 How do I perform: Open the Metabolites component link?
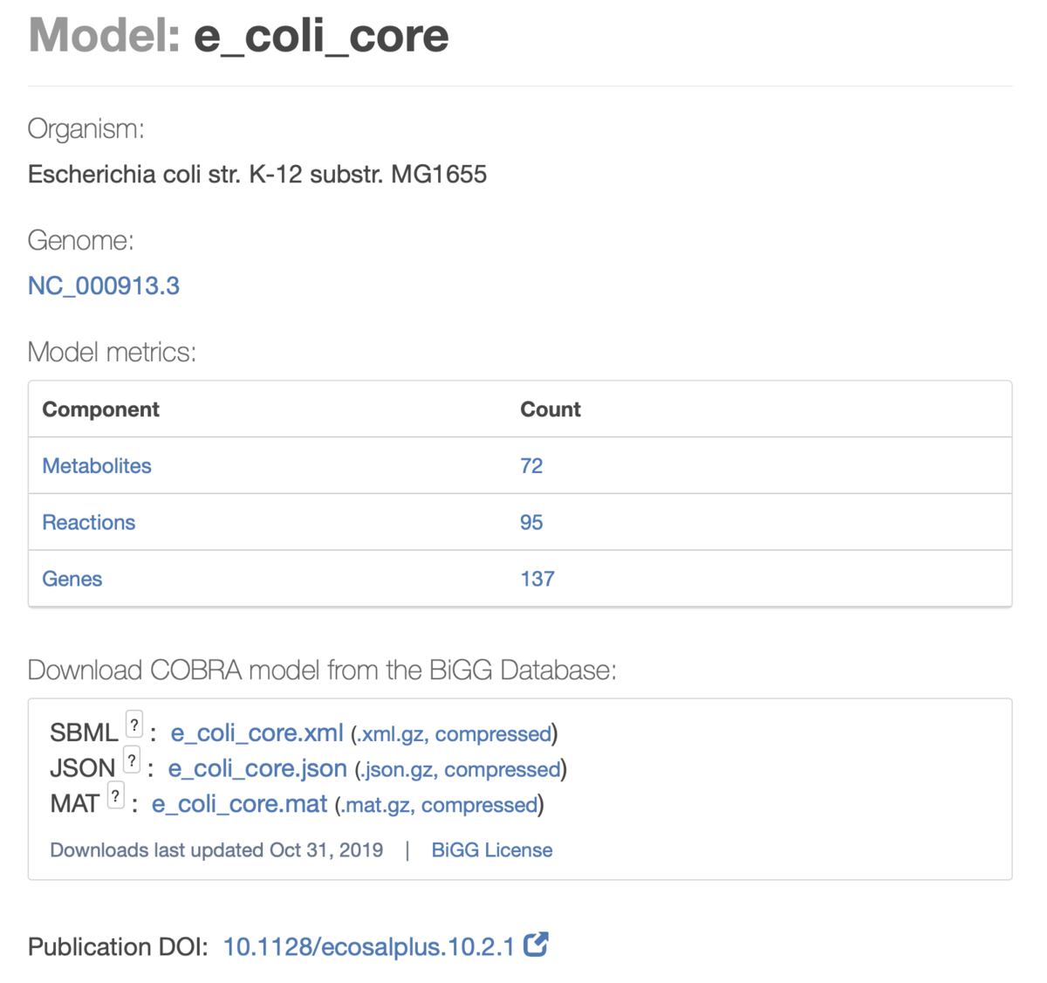pos(97,466)
